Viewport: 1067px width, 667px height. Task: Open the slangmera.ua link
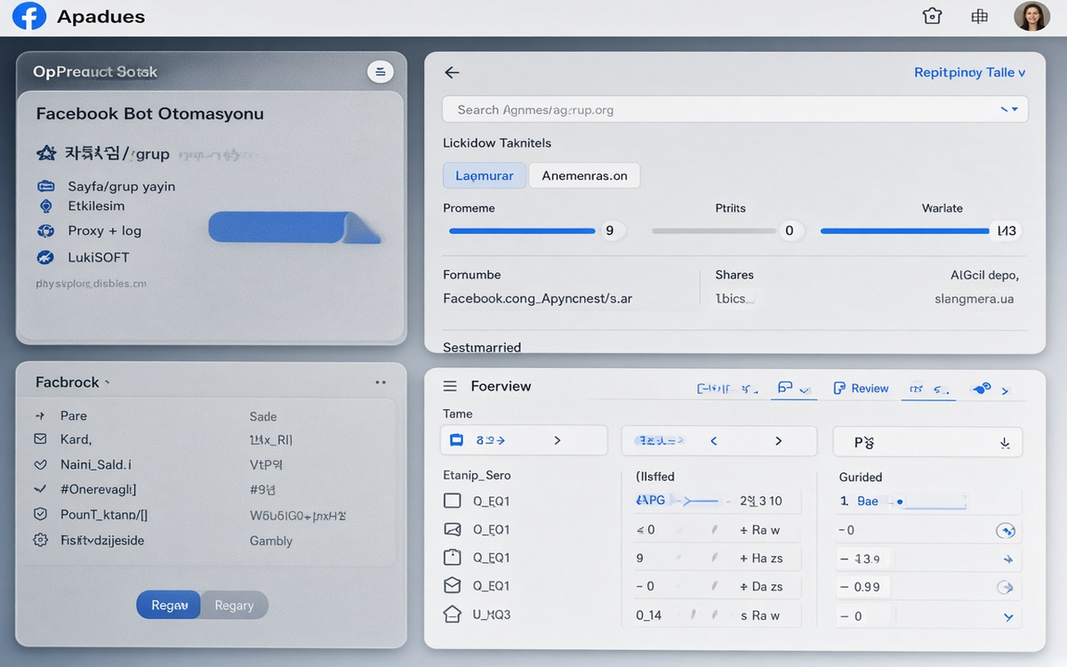click(x=974, y=300)
